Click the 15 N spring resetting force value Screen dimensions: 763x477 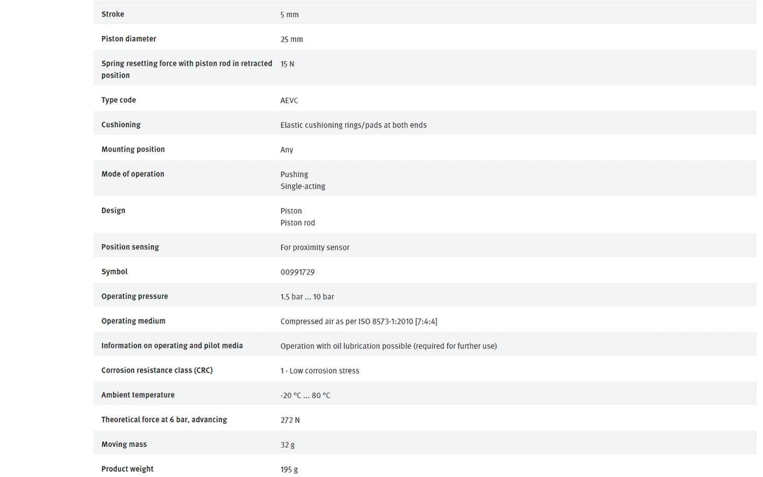coord(287,64)
